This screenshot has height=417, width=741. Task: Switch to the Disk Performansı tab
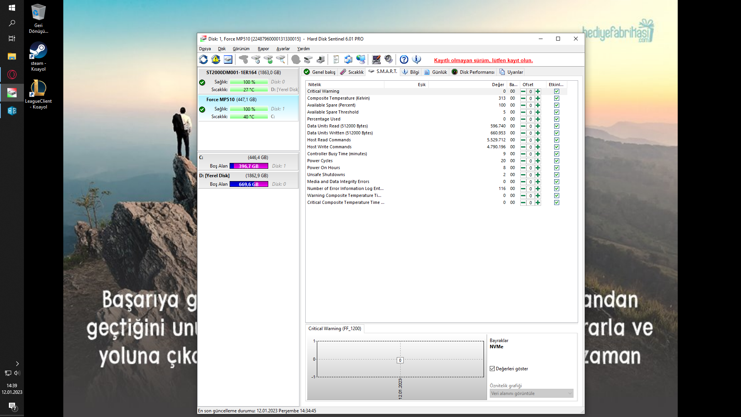[x=473, y=72]
